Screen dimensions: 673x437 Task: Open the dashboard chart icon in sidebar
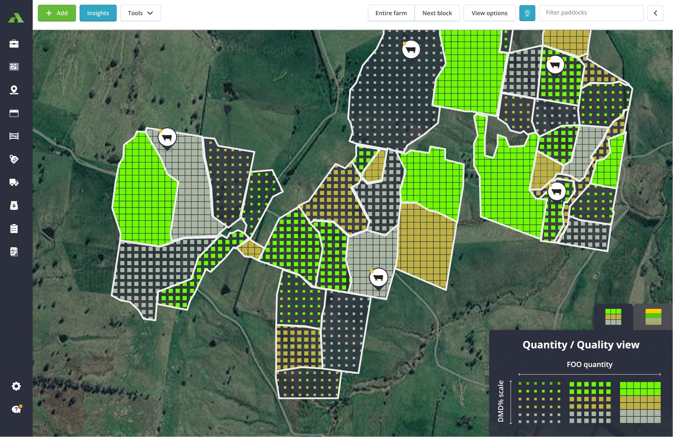click(14, 67)
